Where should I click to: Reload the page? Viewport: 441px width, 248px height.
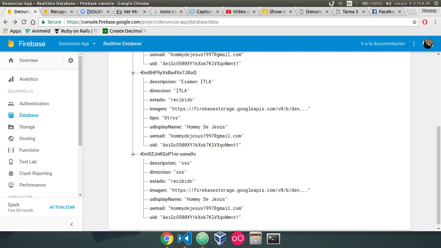pyautogui.click(x=24, y=22)
